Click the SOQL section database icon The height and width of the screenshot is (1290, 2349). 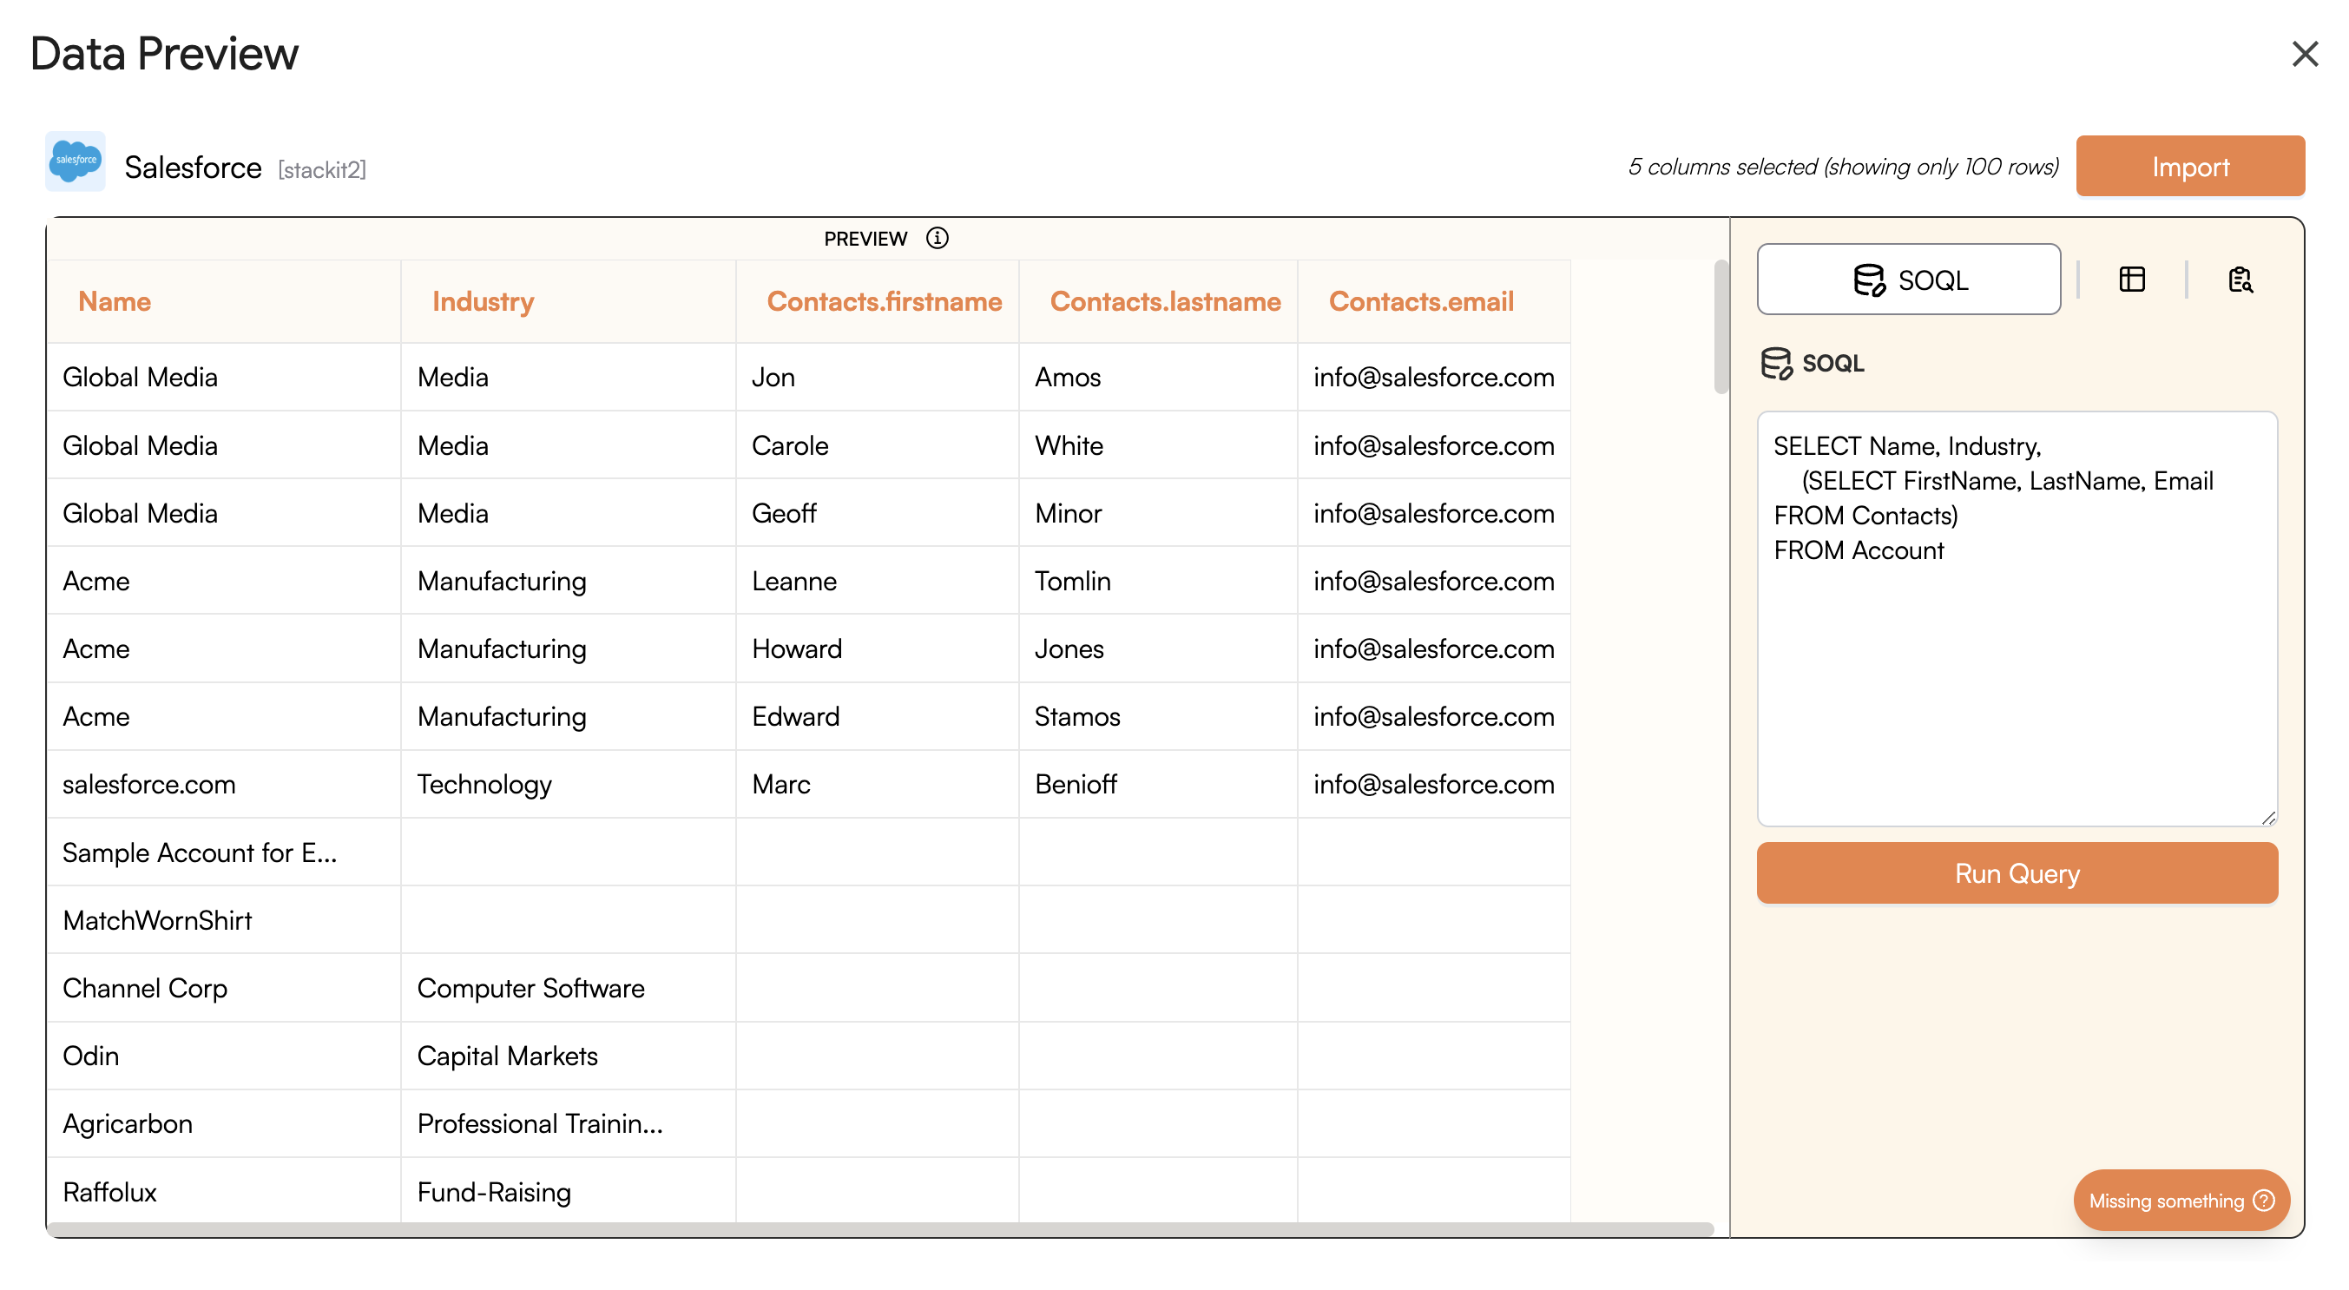tap(1774, 363)
